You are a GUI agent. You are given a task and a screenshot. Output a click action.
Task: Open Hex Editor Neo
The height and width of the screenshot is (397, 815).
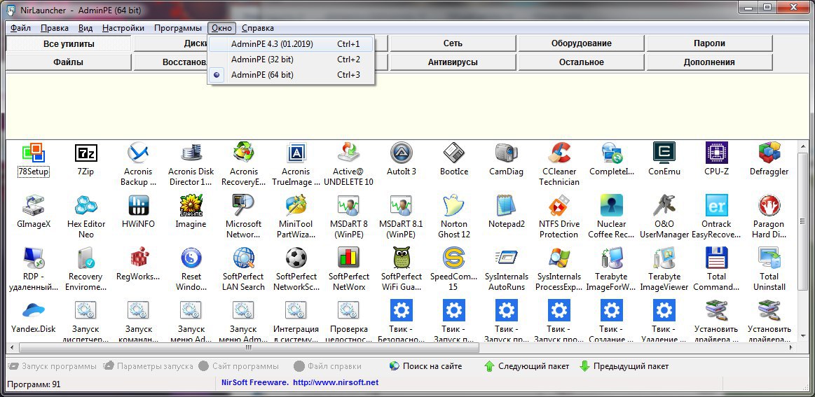point(86,206)
